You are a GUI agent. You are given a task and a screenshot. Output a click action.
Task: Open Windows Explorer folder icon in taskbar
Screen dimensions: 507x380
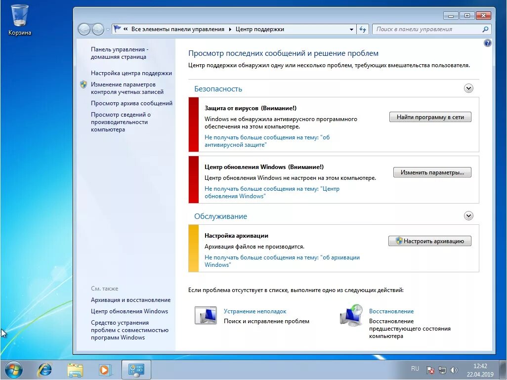click(x=75, y=370)
